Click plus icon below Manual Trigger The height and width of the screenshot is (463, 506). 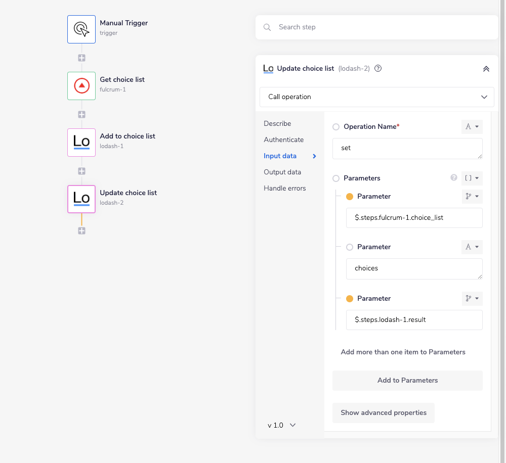81,58
